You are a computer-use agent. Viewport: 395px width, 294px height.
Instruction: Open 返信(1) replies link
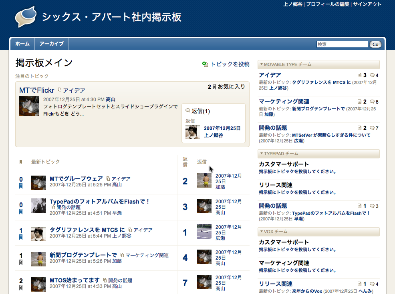(201, 111)
